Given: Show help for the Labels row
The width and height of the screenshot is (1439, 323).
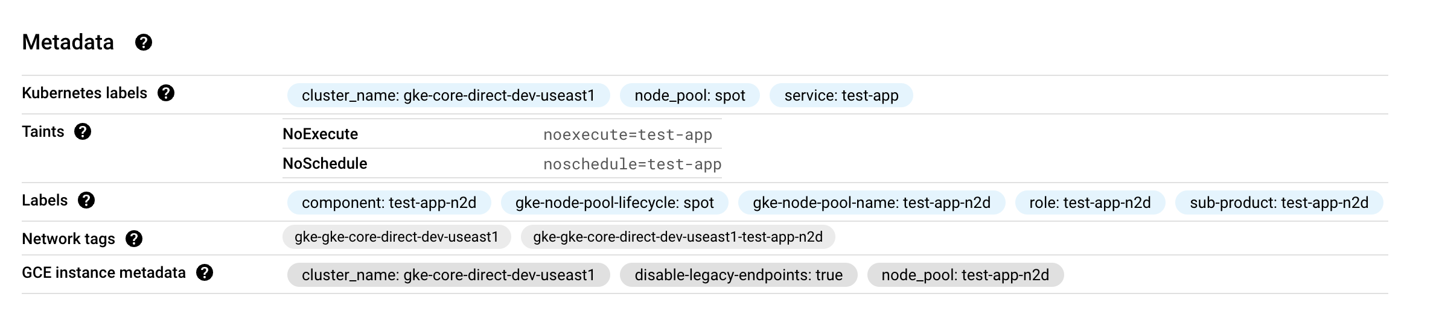Looking at the screenshot, I should [x=86, y=201].
